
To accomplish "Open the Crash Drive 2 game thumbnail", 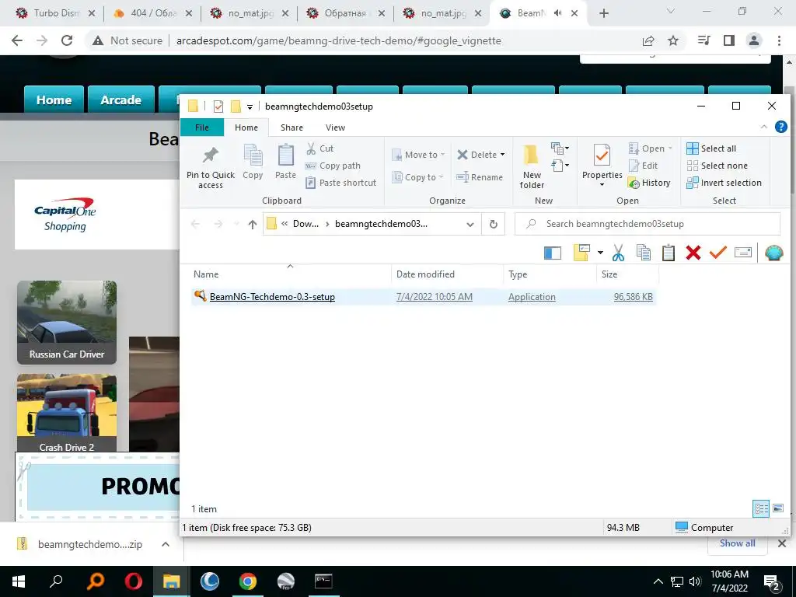I will 67,414.
